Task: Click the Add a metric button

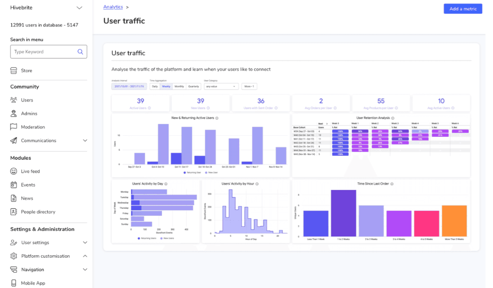Action: [463, 9]
